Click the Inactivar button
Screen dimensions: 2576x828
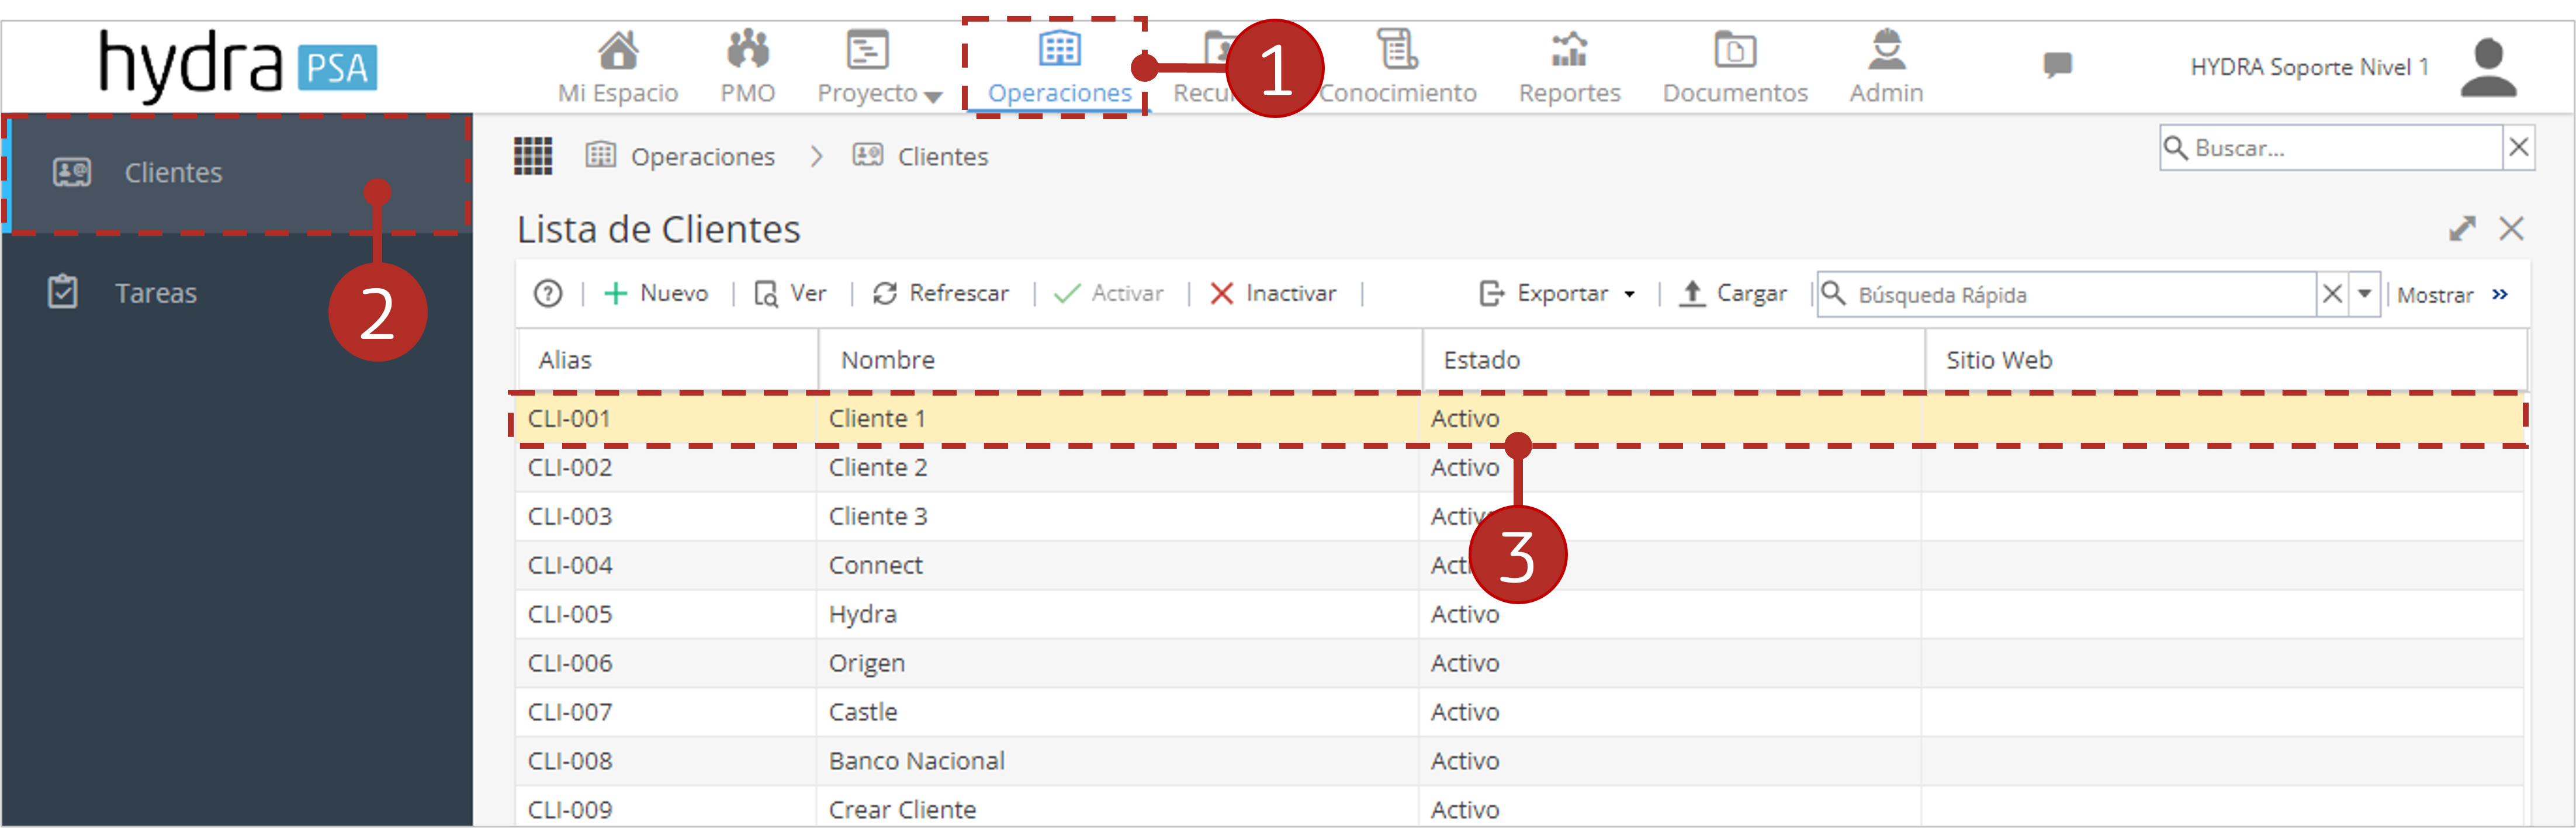point(1273,293)
